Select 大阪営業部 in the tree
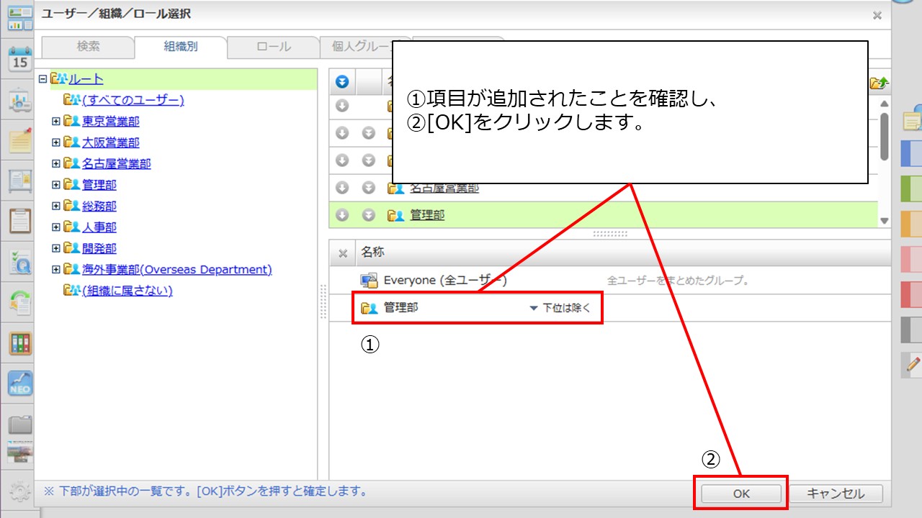The height and width of the screenshot is (518, 922). [111, 142]
